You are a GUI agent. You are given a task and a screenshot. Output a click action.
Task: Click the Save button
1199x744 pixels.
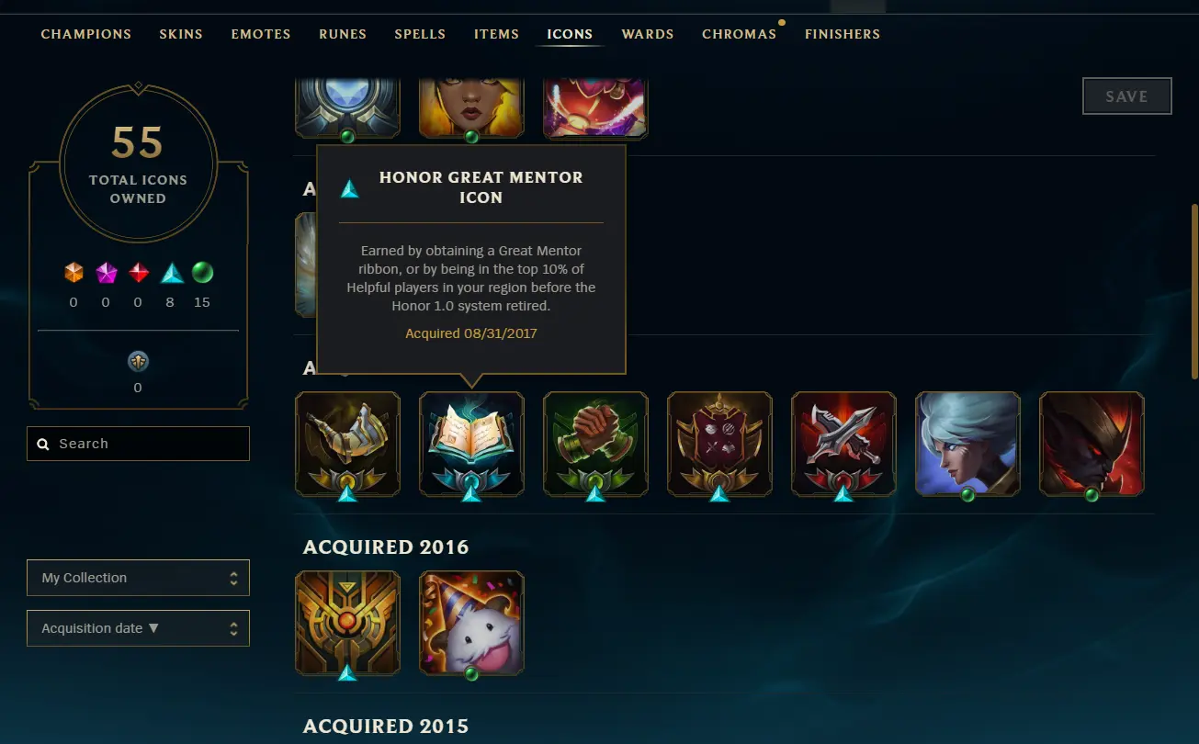pyautogui.click(x=1127, y=96)
